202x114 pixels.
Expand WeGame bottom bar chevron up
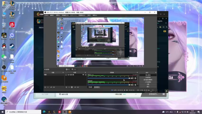(x=136, y=94)
